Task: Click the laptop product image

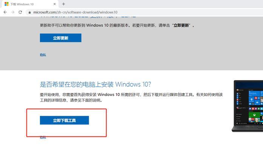Action: pos(247,106)
